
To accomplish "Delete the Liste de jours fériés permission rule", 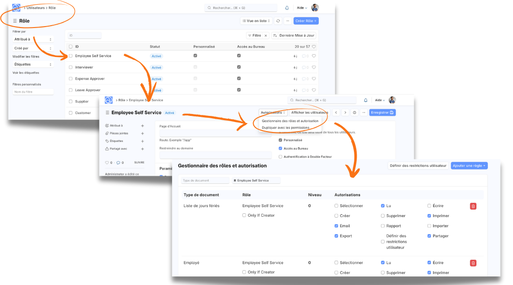I will (x=473, y=206).
